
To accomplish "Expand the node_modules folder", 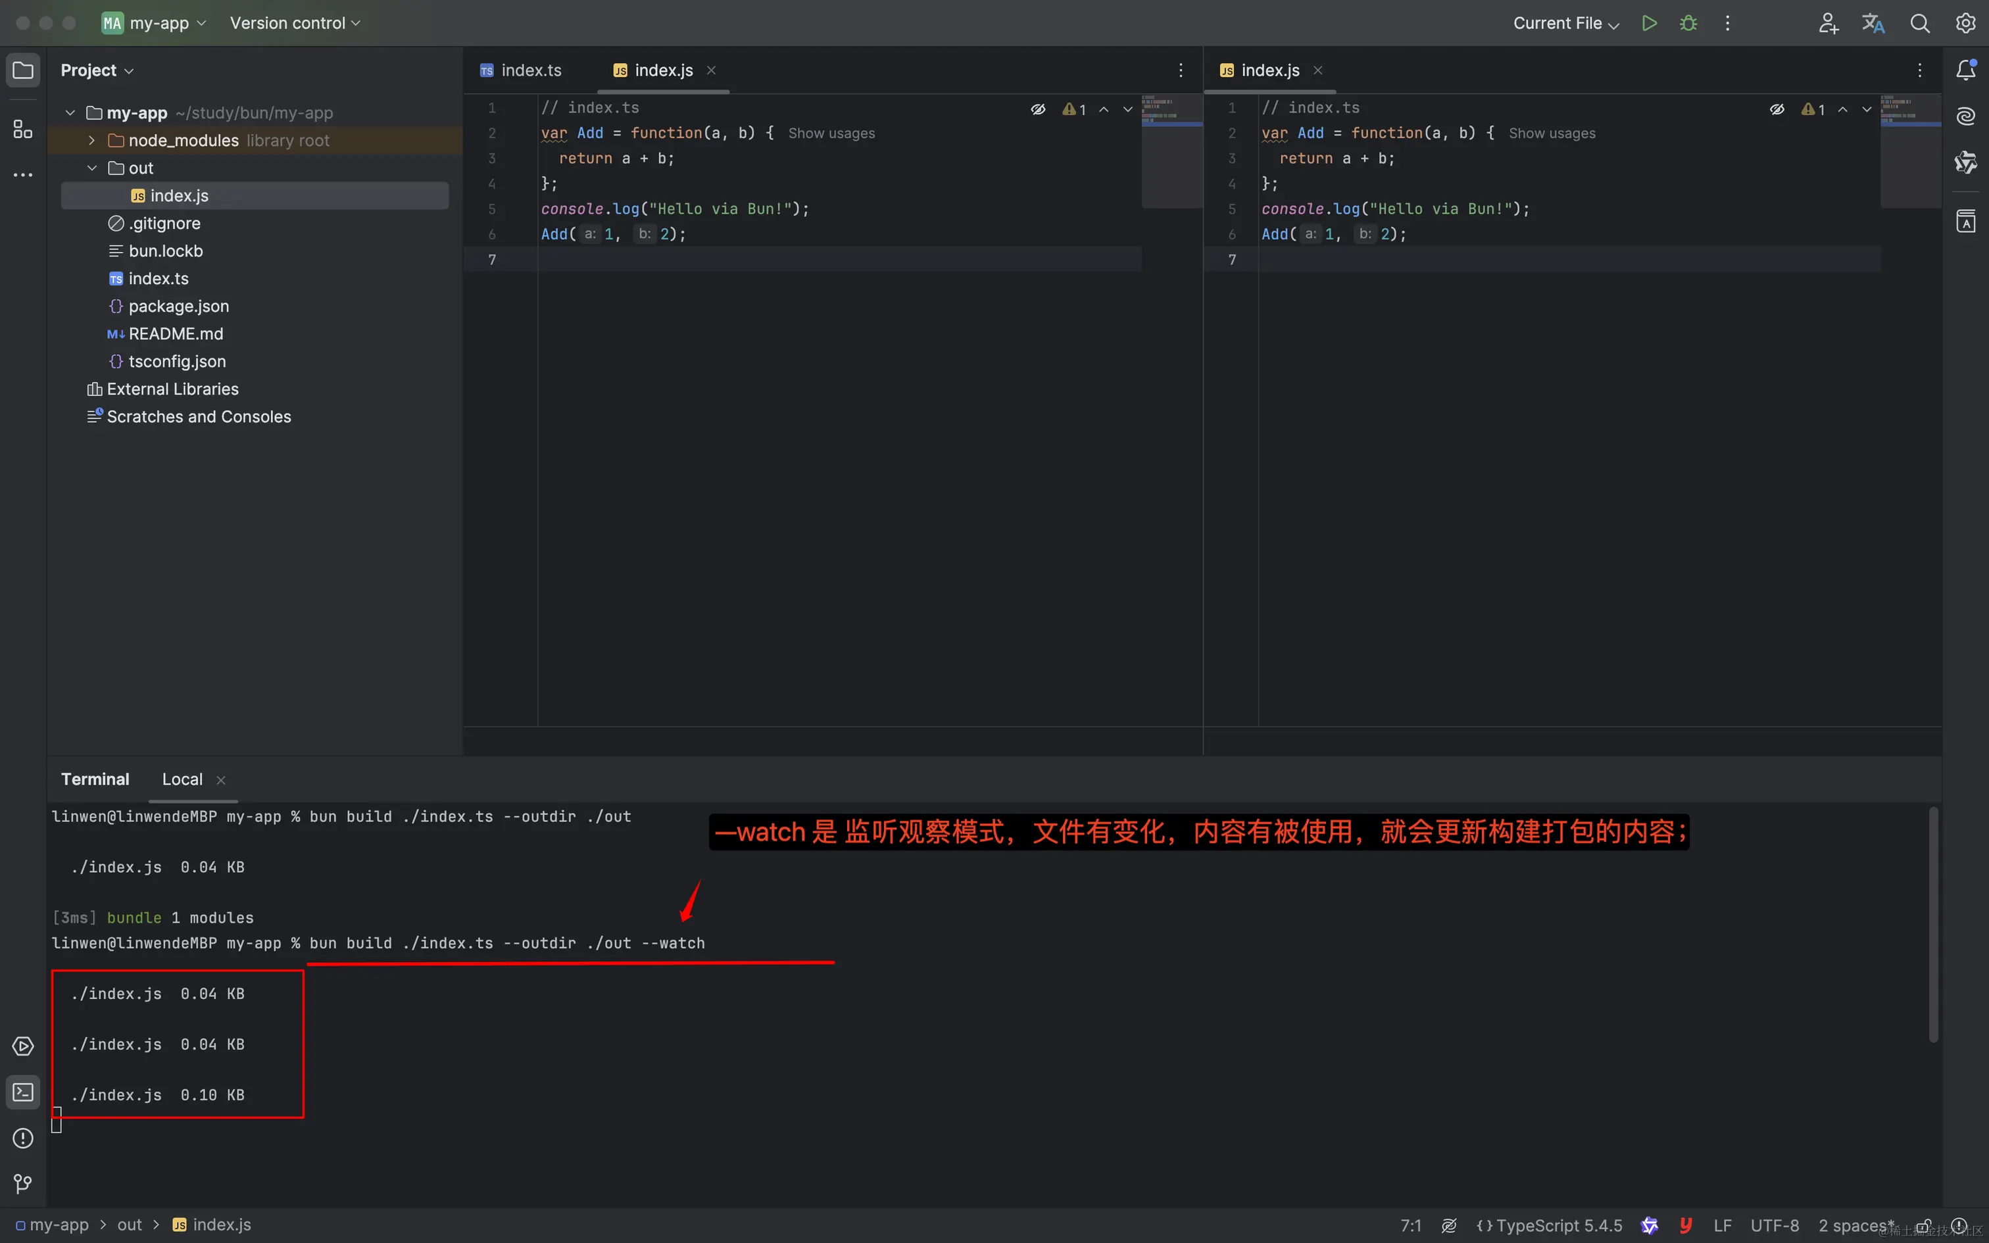I will pyautogui.click(x=92, y=141).
